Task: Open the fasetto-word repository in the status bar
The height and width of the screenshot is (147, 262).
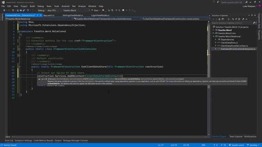Action: (x=236, y=145)
